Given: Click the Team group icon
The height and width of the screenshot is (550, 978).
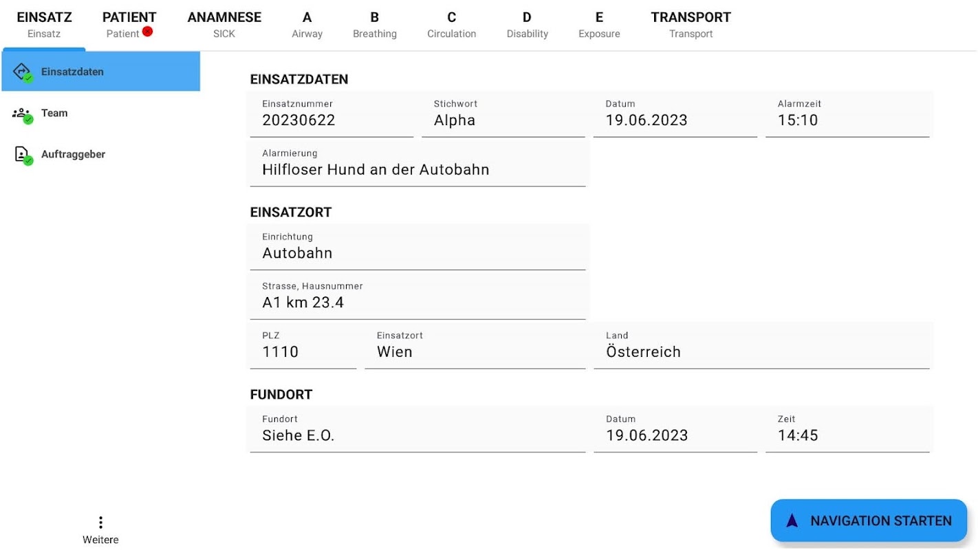Looking at the screenshot, I should (x=22, y=113).
